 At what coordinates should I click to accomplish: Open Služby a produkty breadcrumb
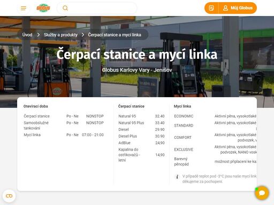[x=60, y=35]
